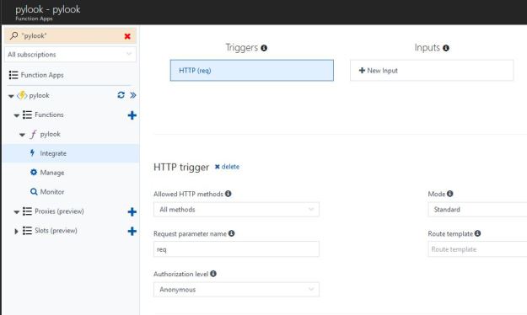The height and width of the screenshot is (315, 527).
Task: Click the Functions list icon
Action: pos(27,115)
